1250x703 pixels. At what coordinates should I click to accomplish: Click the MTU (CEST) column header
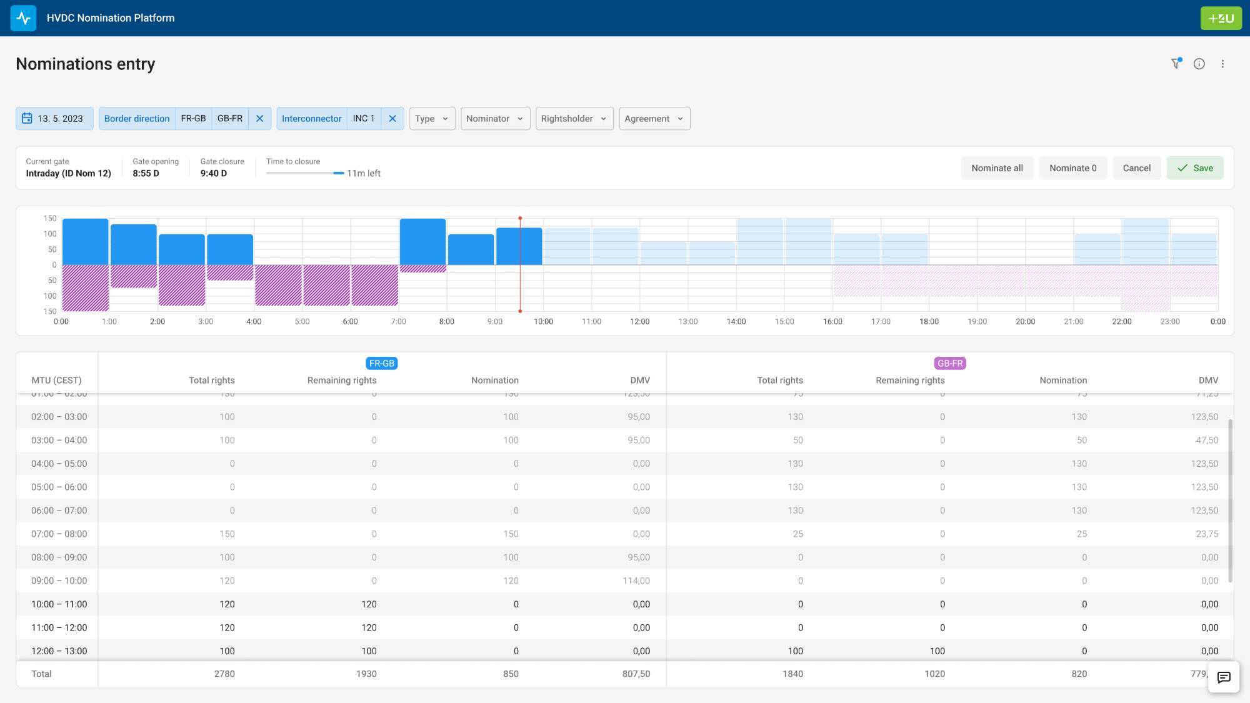[x=56, y=380]
